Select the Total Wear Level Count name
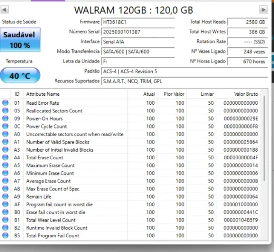Viewport: 274px width, 252px height. tap(51, 220)
